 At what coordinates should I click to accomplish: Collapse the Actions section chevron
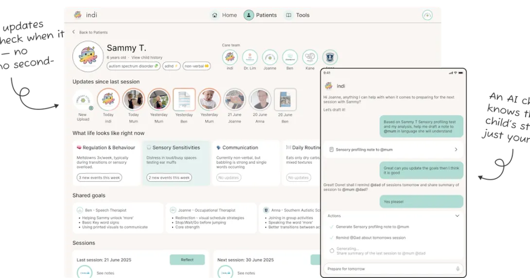(x=457, y=216)
